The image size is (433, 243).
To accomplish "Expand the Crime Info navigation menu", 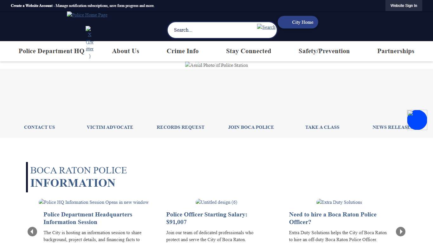I will (183, 51).
